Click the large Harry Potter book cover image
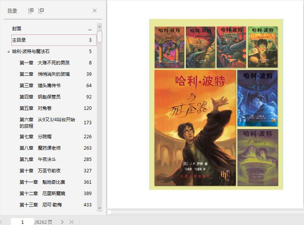Image resolution: width=304 pixels, height=225 pixels. coord(195,128)
